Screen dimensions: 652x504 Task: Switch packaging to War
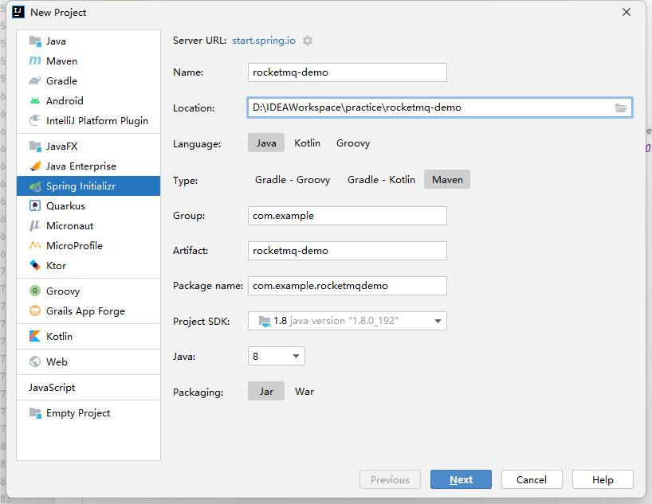(x=304, y=392)
